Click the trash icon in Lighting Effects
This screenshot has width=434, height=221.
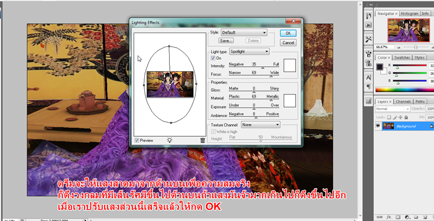[x=202, y=140]
